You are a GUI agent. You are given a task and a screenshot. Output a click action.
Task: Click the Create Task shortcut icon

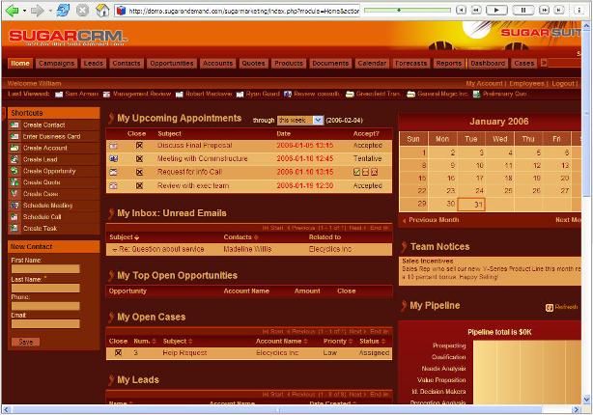coord(14,229)
